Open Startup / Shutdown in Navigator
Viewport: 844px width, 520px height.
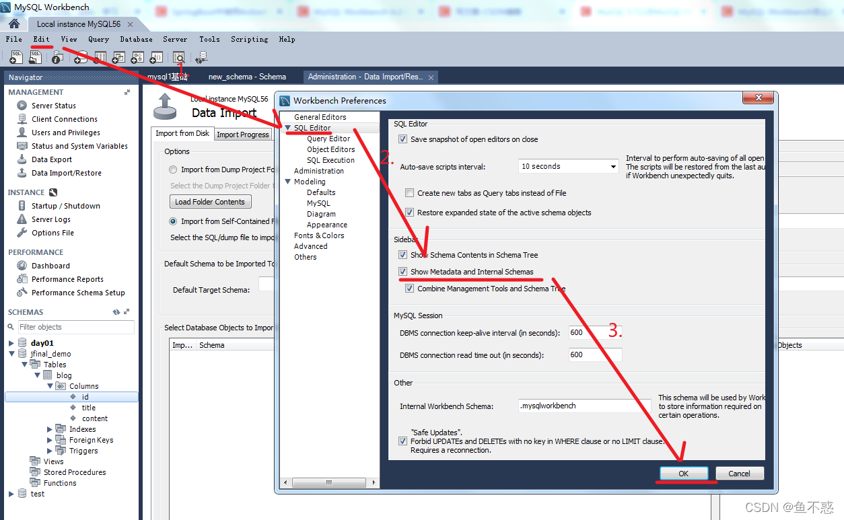point(66,206)
